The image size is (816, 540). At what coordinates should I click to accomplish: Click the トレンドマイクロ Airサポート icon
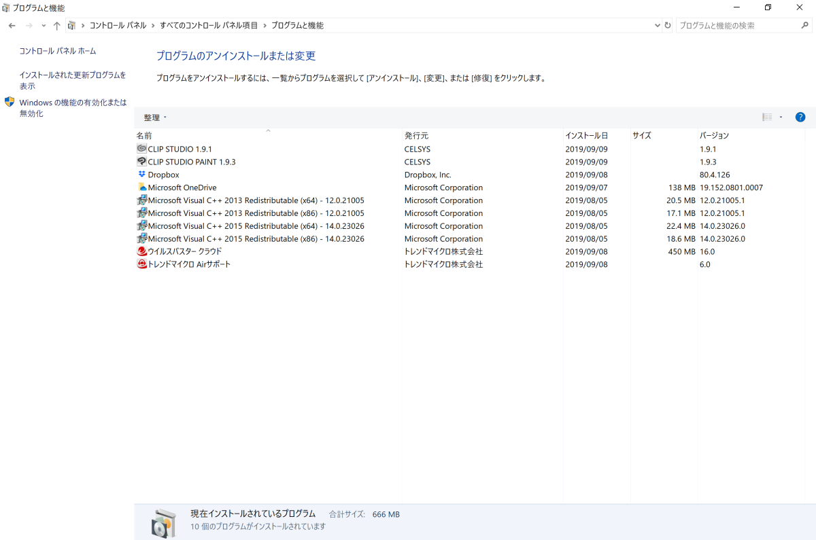click(141, 264)
